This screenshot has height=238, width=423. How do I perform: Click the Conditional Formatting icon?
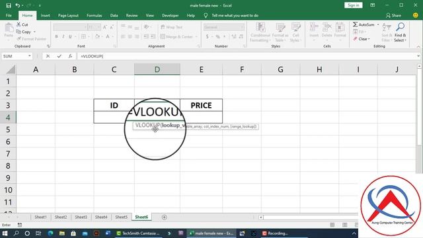coord(260,27)
